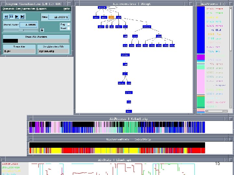Viewport: 234px width, 175px height.
Task: Click the AixProcess ColorStrip timeline
Action: click(117, 127)
